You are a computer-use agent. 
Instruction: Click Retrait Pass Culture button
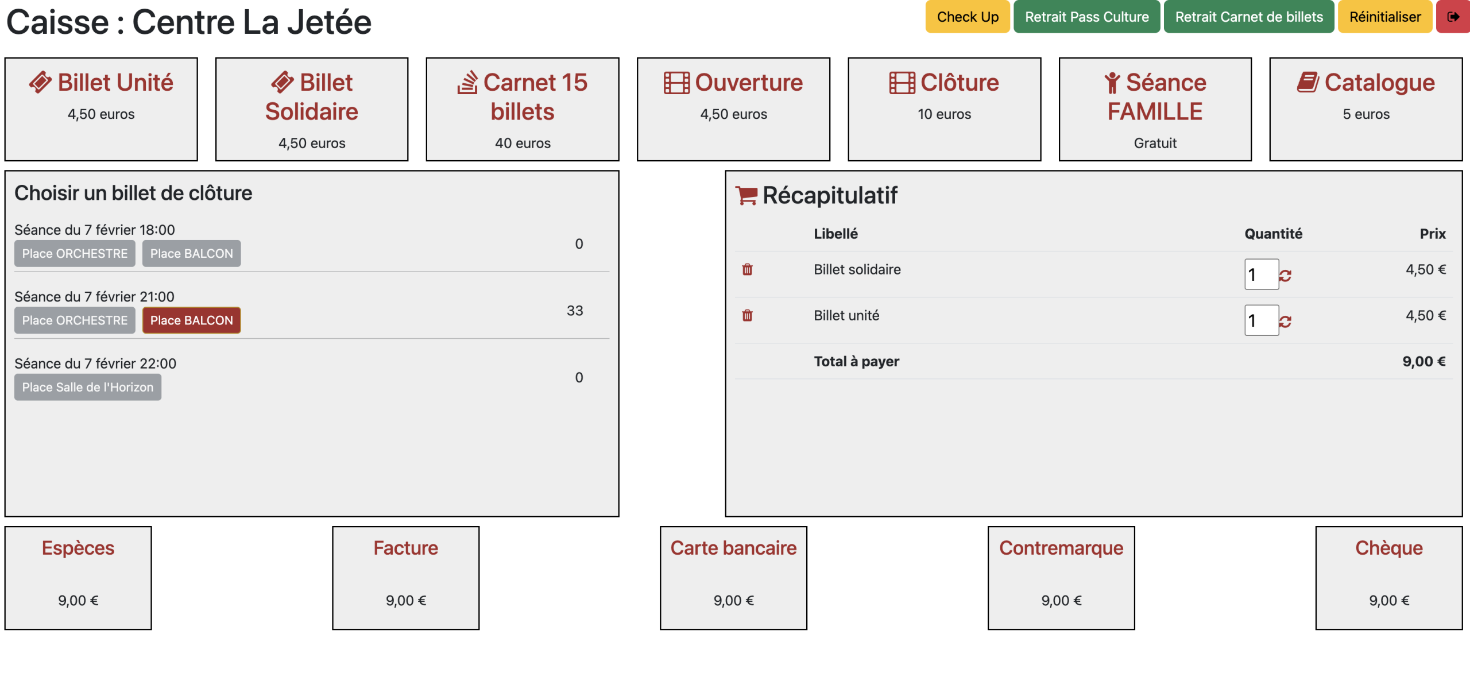(x=1086, y=17)
